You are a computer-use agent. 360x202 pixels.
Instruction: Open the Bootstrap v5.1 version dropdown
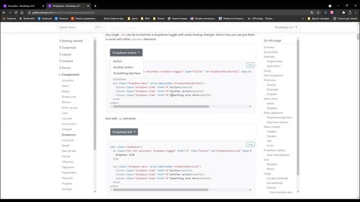[286, 27]
